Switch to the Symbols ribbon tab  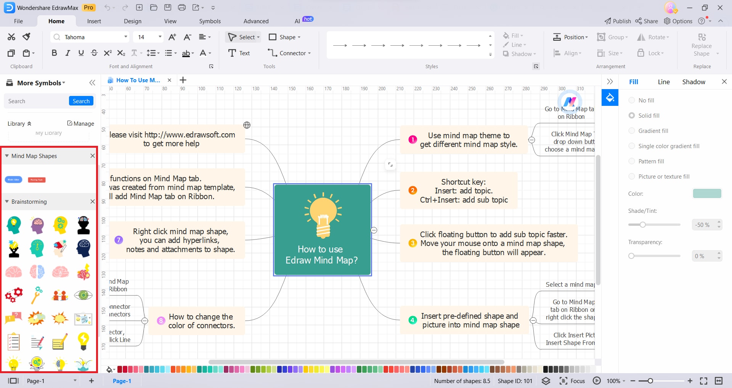point(210,21)
